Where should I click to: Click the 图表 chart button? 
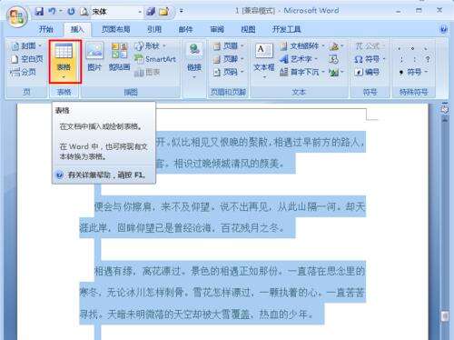147,72
